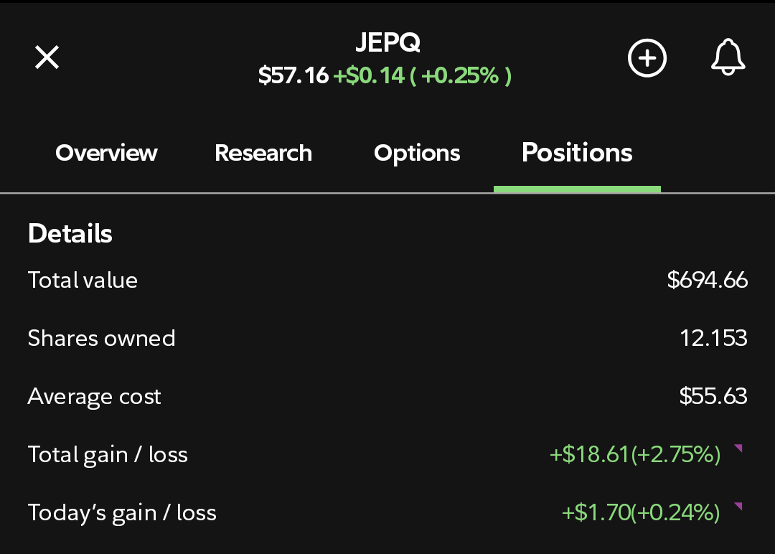Viewport: 775px width, 554px height.
Task: Go to the Options tab
Action: [x=417, y=153]
